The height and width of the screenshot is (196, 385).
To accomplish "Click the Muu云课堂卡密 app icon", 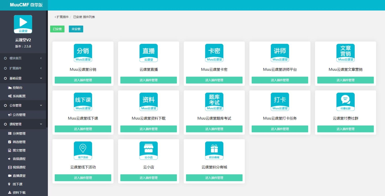I will 214,53.
